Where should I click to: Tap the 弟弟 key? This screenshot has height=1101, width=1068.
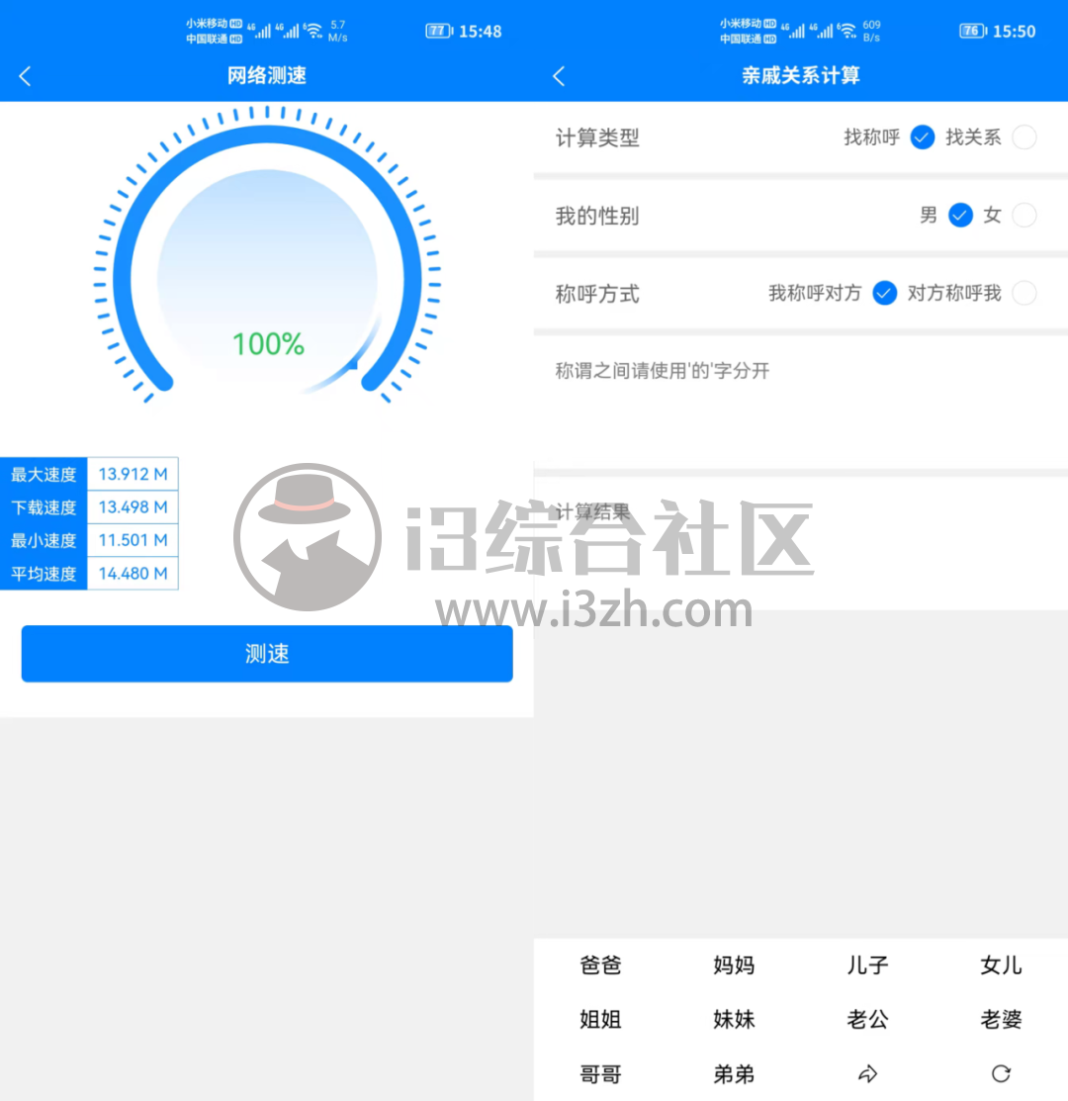click(734, 1073)
